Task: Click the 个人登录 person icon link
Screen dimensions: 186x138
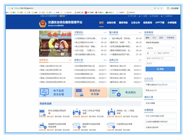Action: pyautogui.click(x=143, y=16)
